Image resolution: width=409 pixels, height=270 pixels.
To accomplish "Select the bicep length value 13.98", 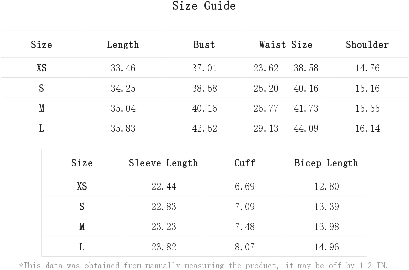I will [327, 227].
